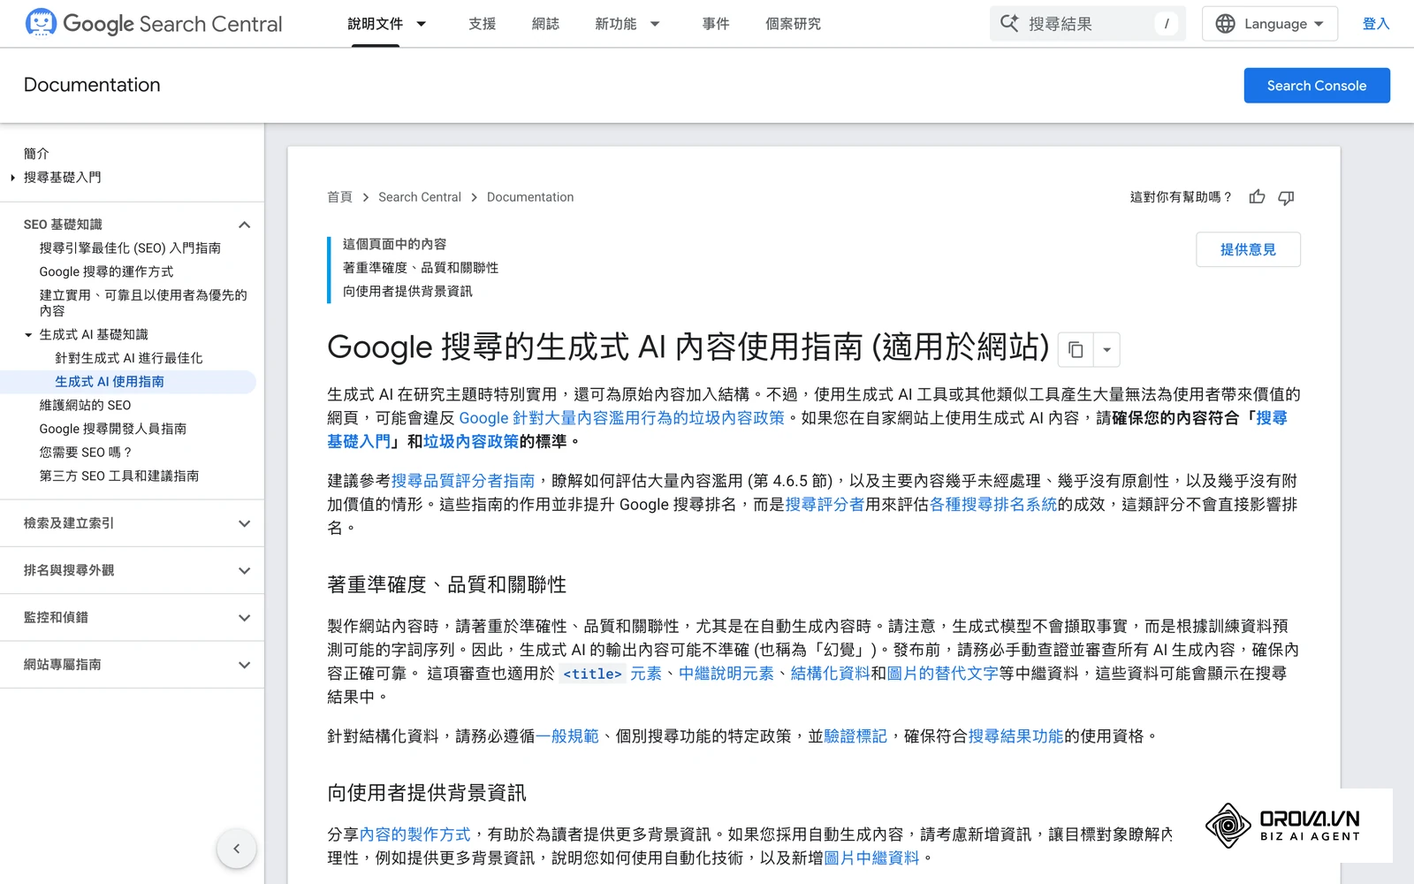Click the 首頁 breadcrumb link
The height and width of the screenshot is (884, 1414).
[340, 197]
